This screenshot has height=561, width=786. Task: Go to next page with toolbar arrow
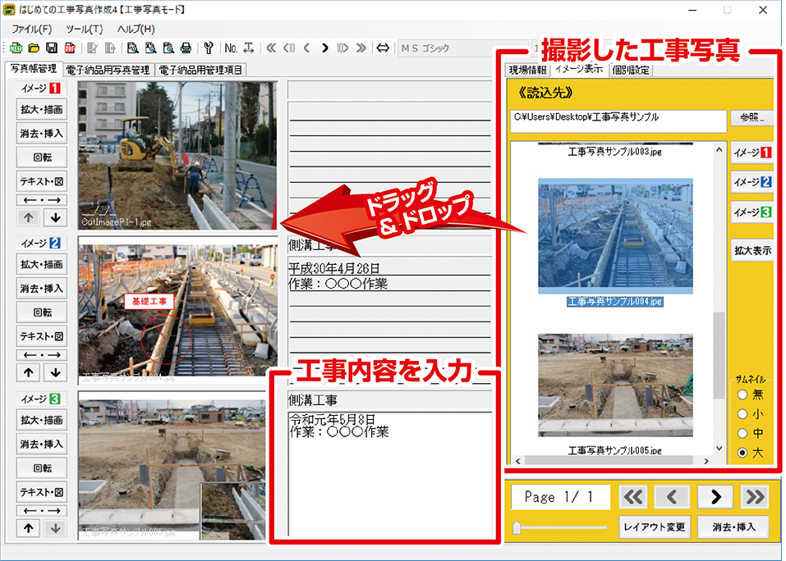[325, 48]
